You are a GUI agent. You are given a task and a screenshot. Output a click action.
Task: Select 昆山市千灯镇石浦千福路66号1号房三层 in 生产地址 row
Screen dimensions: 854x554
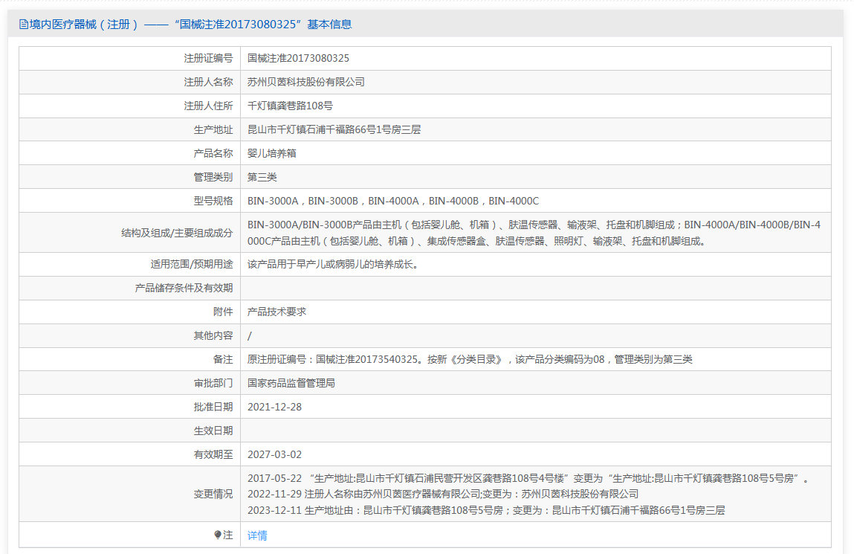[x=334, y=129]
